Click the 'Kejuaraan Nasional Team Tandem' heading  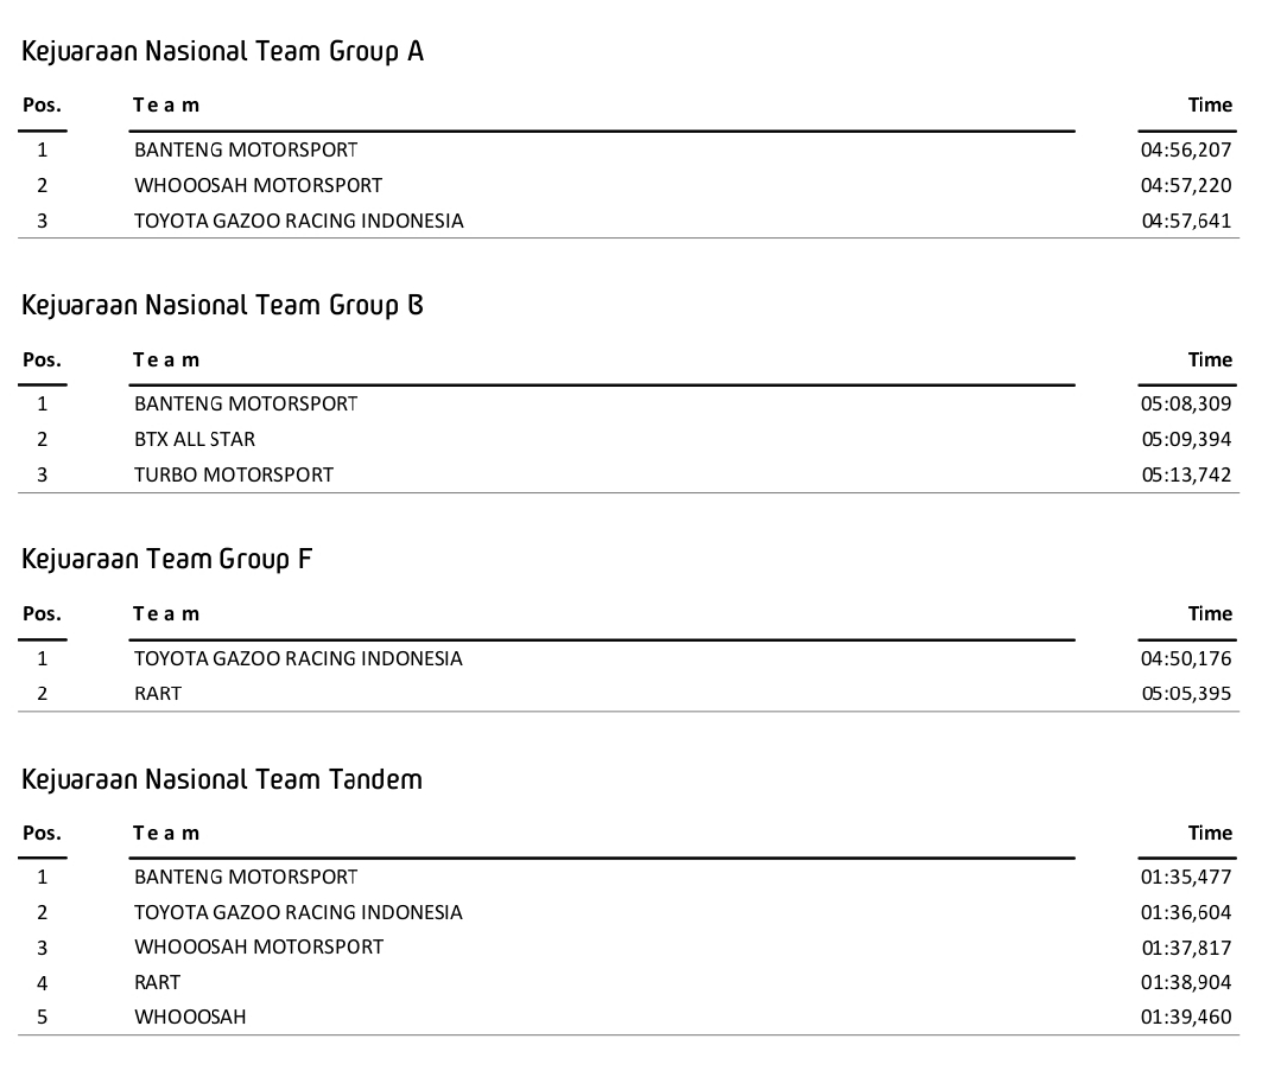point(221,779)
